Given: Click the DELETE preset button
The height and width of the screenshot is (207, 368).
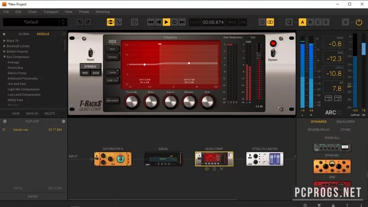Looking at the screenshot, I should (x=50, y=114).
